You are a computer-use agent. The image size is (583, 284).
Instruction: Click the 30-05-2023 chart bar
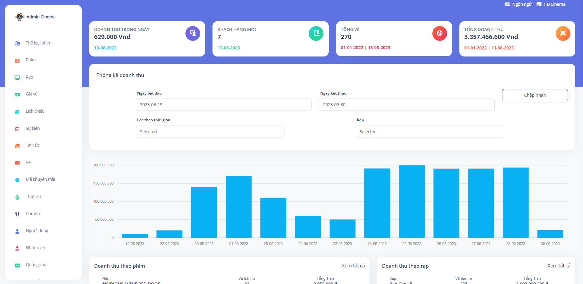[204, 212]
